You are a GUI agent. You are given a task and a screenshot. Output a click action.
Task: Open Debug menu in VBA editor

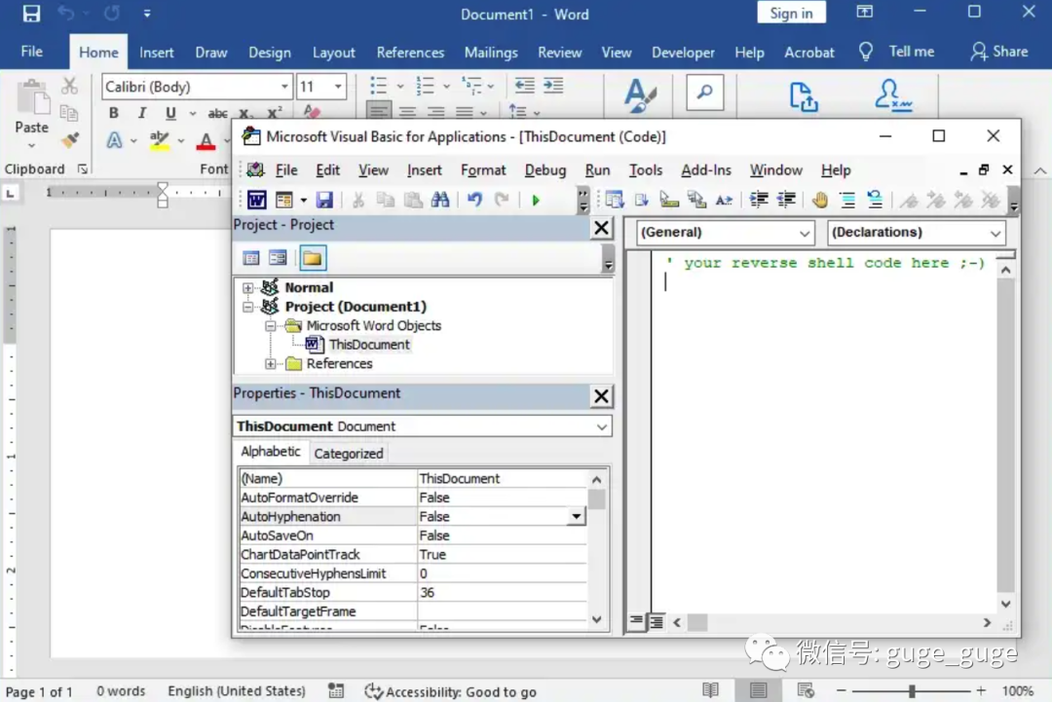tap(545, 170)
